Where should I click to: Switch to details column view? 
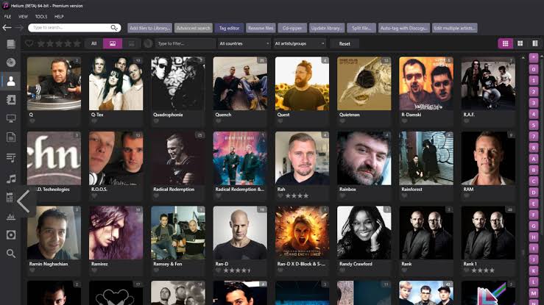(x=535, y=43)
